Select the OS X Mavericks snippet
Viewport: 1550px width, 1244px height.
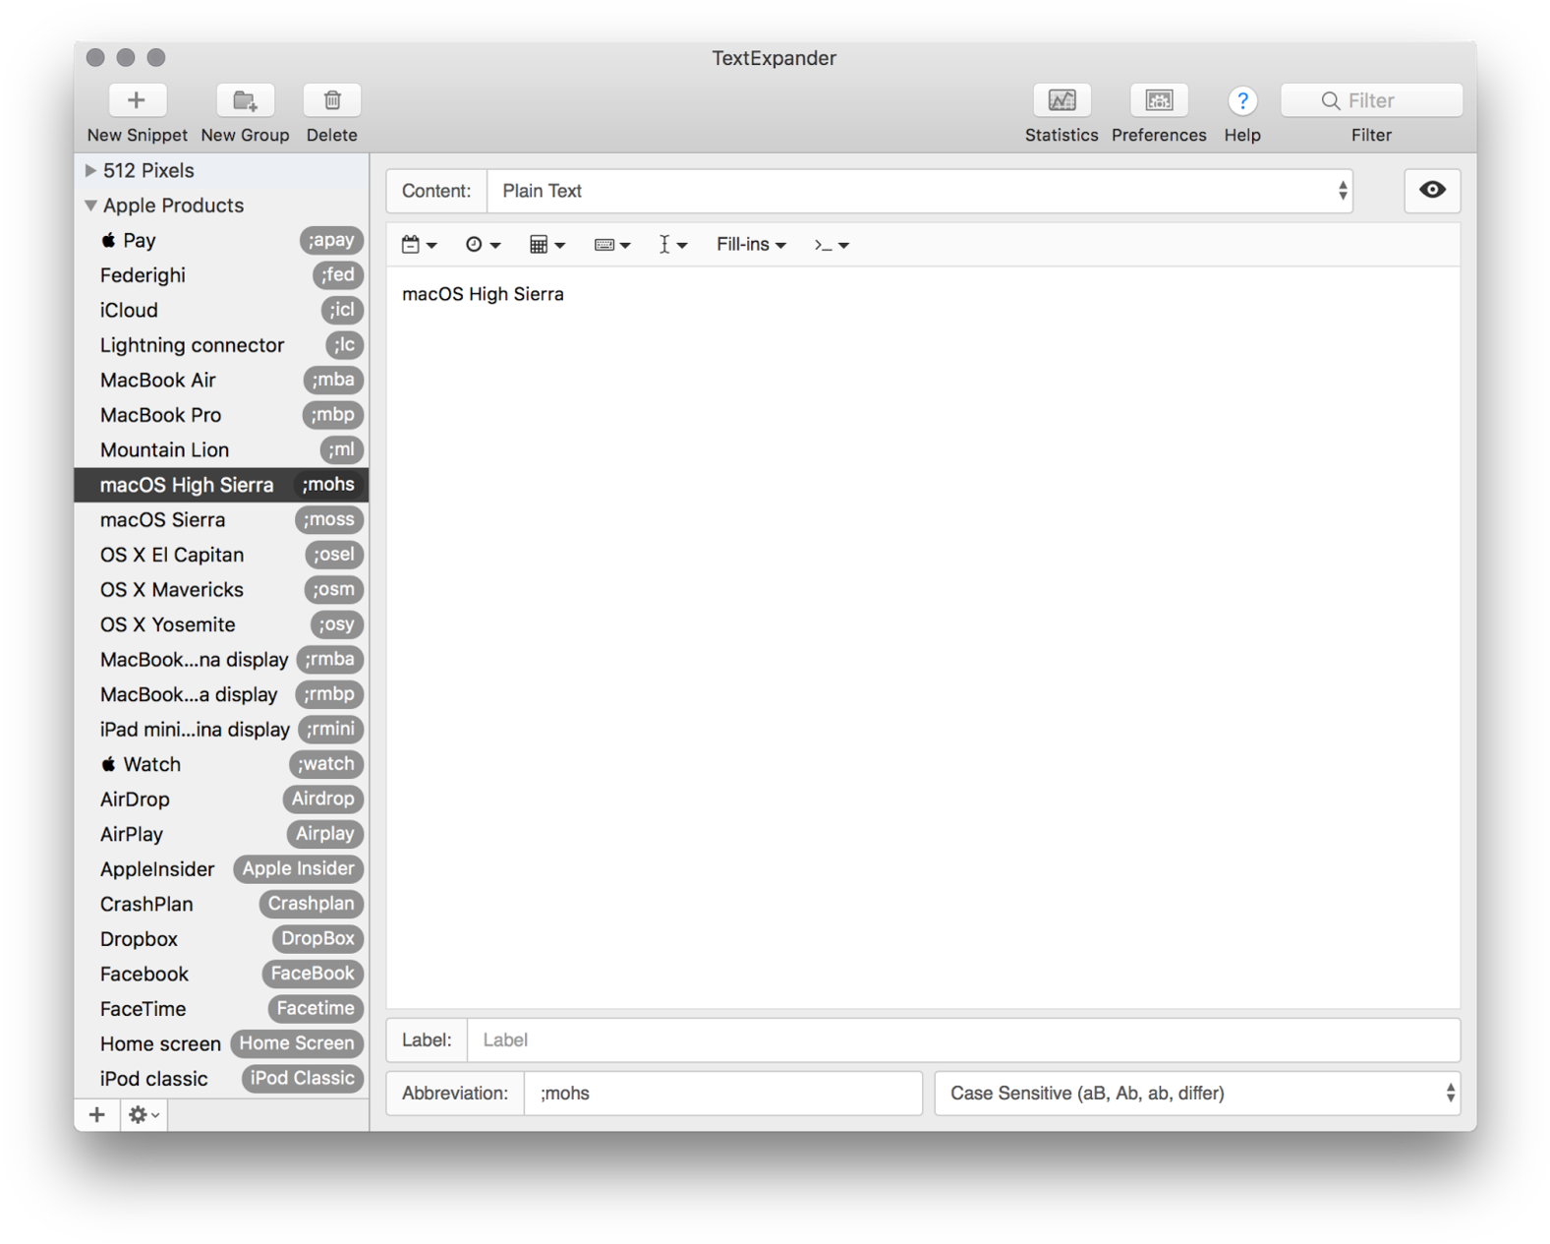[x=222, y=589]
